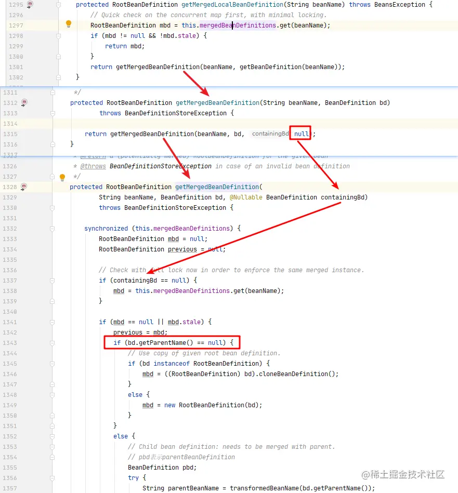Image resolution: width=458 pixels, height=493 pixels.
Task: Toggle the comment fold marker at line 1311
Action: [x=53, y=92]
